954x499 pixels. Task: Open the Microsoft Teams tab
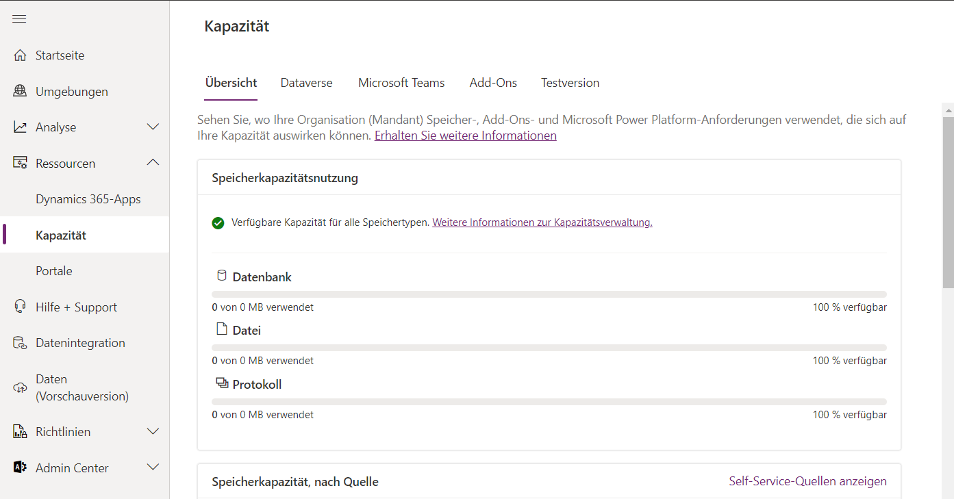click(x=401, y=82)
